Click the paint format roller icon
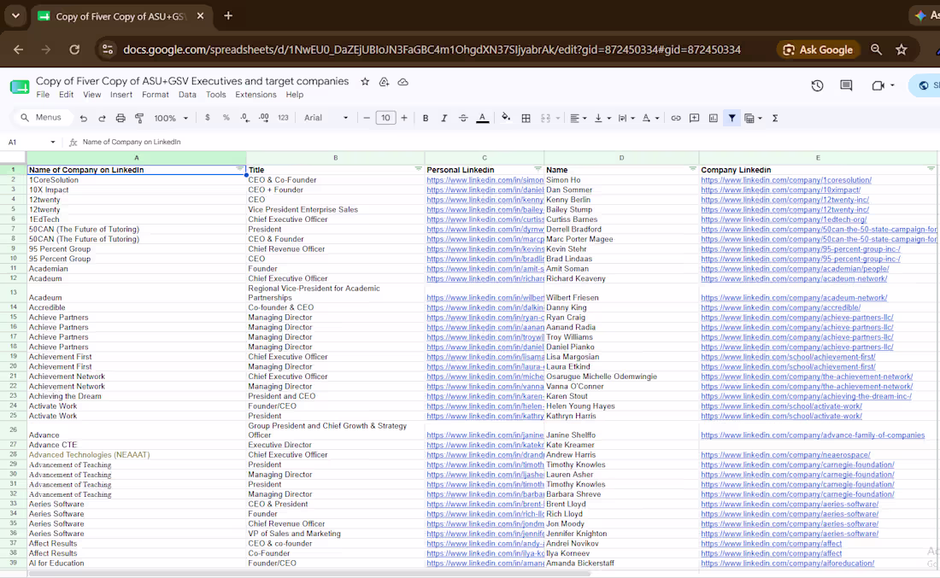940x578 pixels. click(x=139, y=118)
